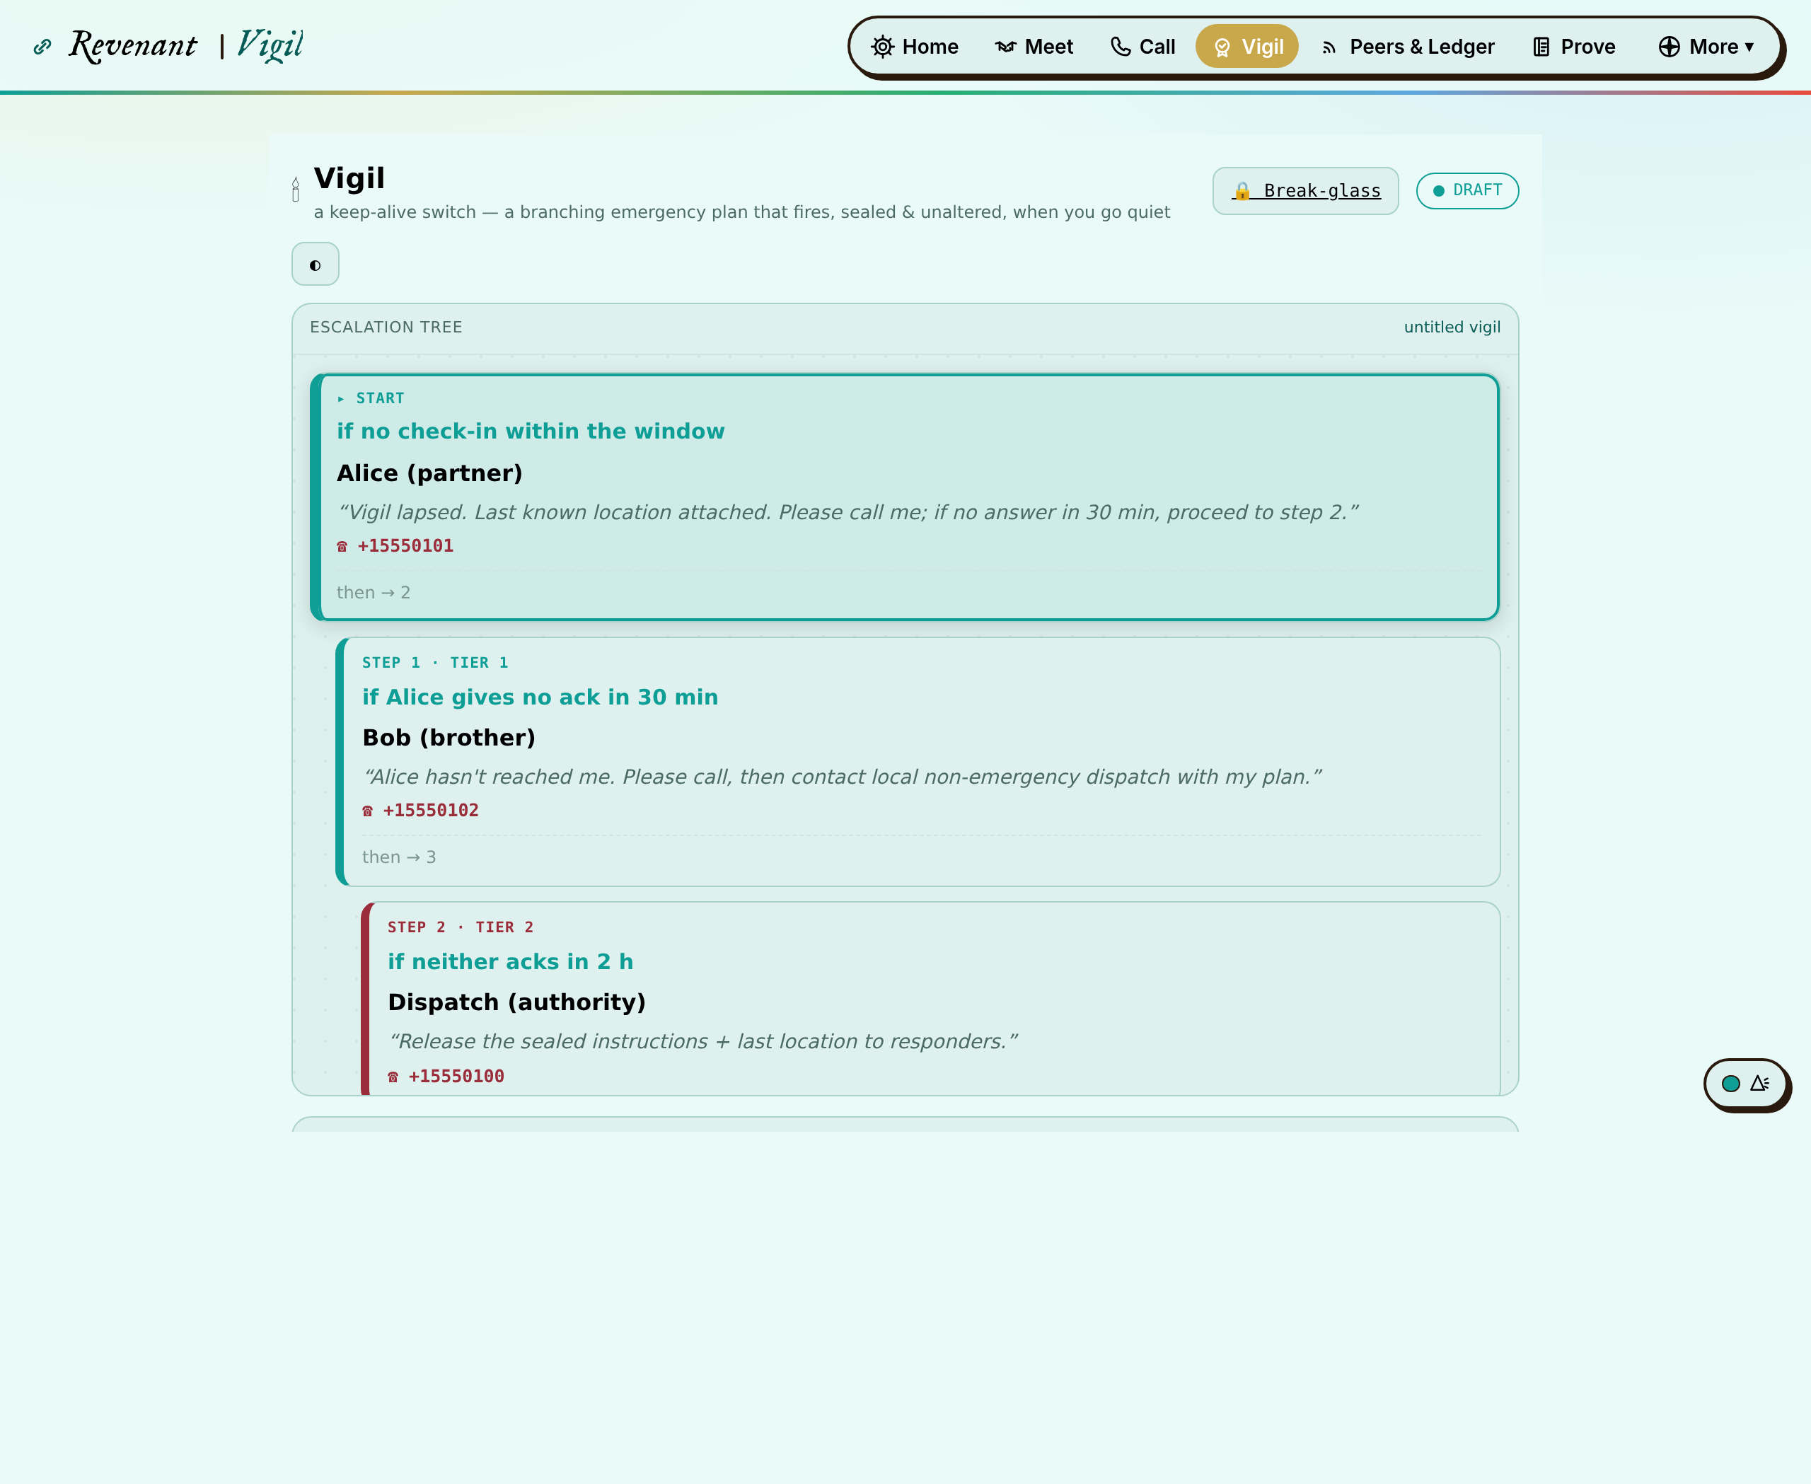This screenshot has width=1811, height=1484.
Task: Click the 'Dispatch (authority)' contact name
Action: [516, 1002]
